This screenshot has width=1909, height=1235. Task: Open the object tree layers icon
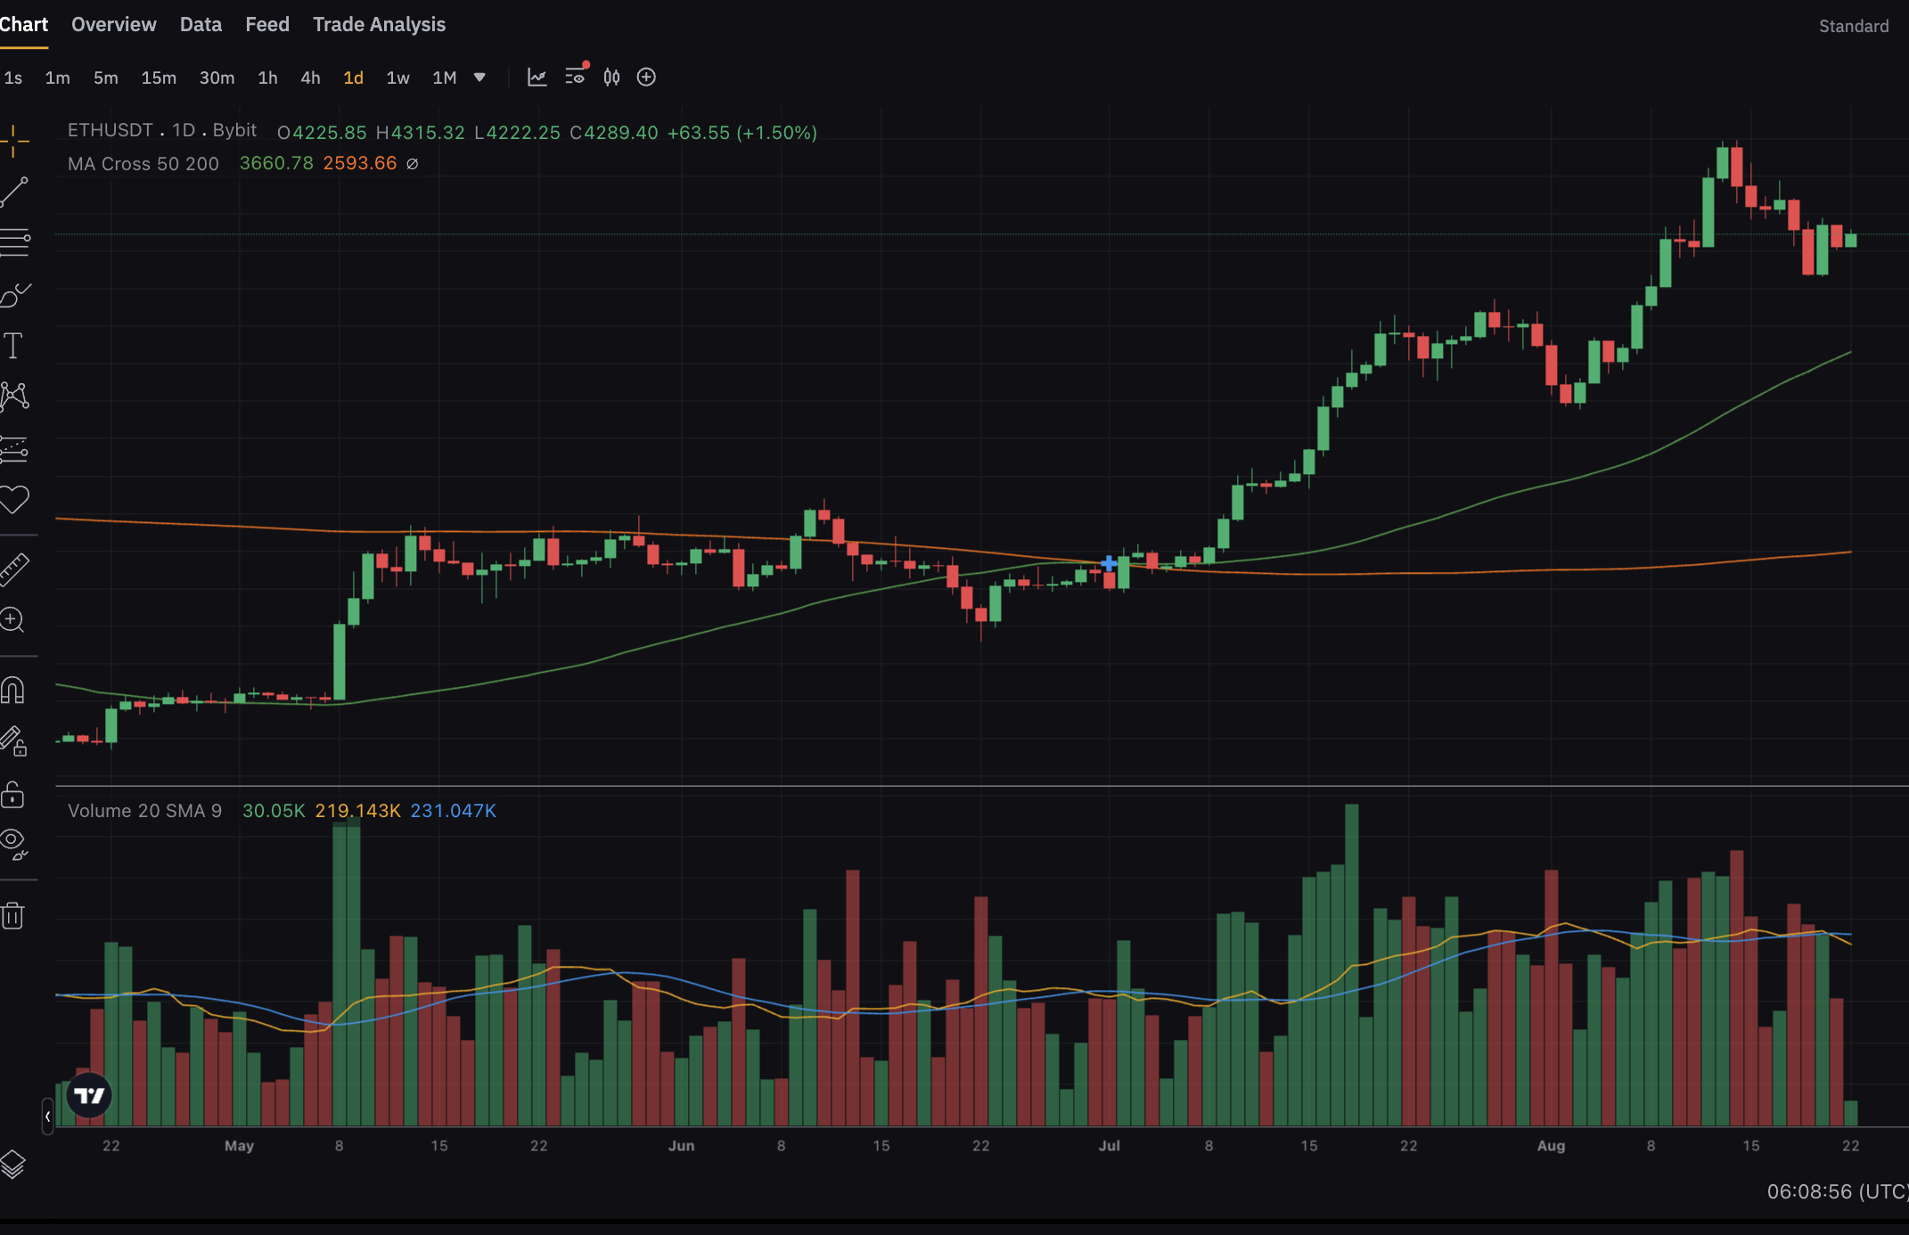click(12, 1164)
